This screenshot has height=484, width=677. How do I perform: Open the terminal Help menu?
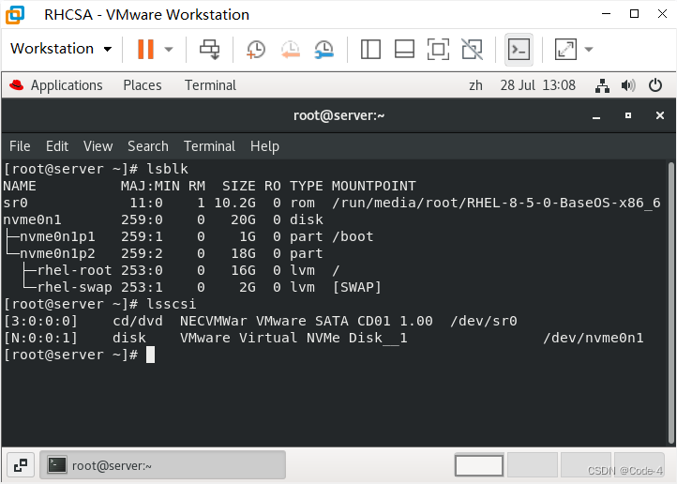264,146
